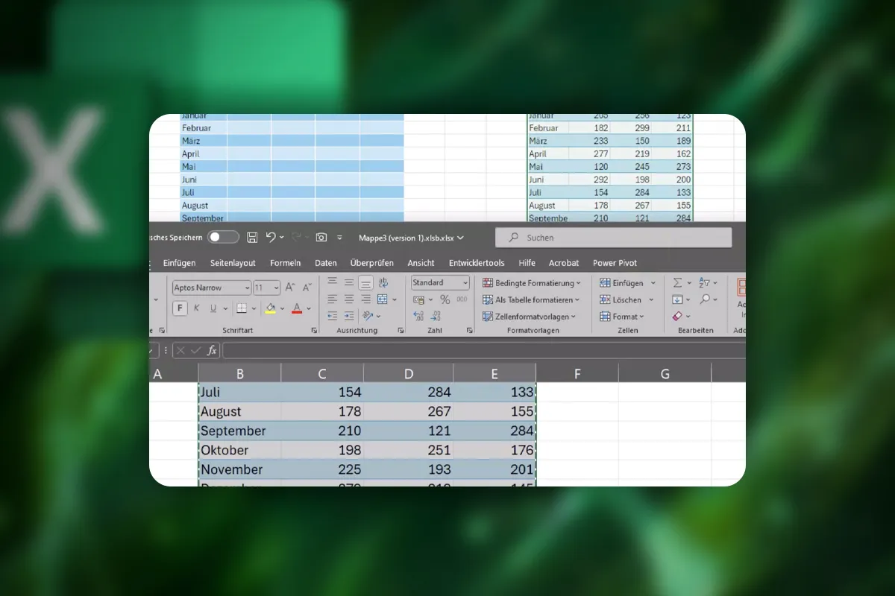Open the Überprüfen ribbon tab
Viewport: 895px width, 596px height.
point(372,263)
